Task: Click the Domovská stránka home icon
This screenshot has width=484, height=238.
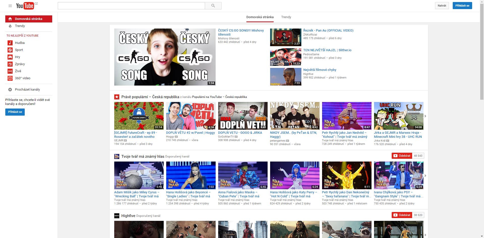Action: [x=10, y=18]
